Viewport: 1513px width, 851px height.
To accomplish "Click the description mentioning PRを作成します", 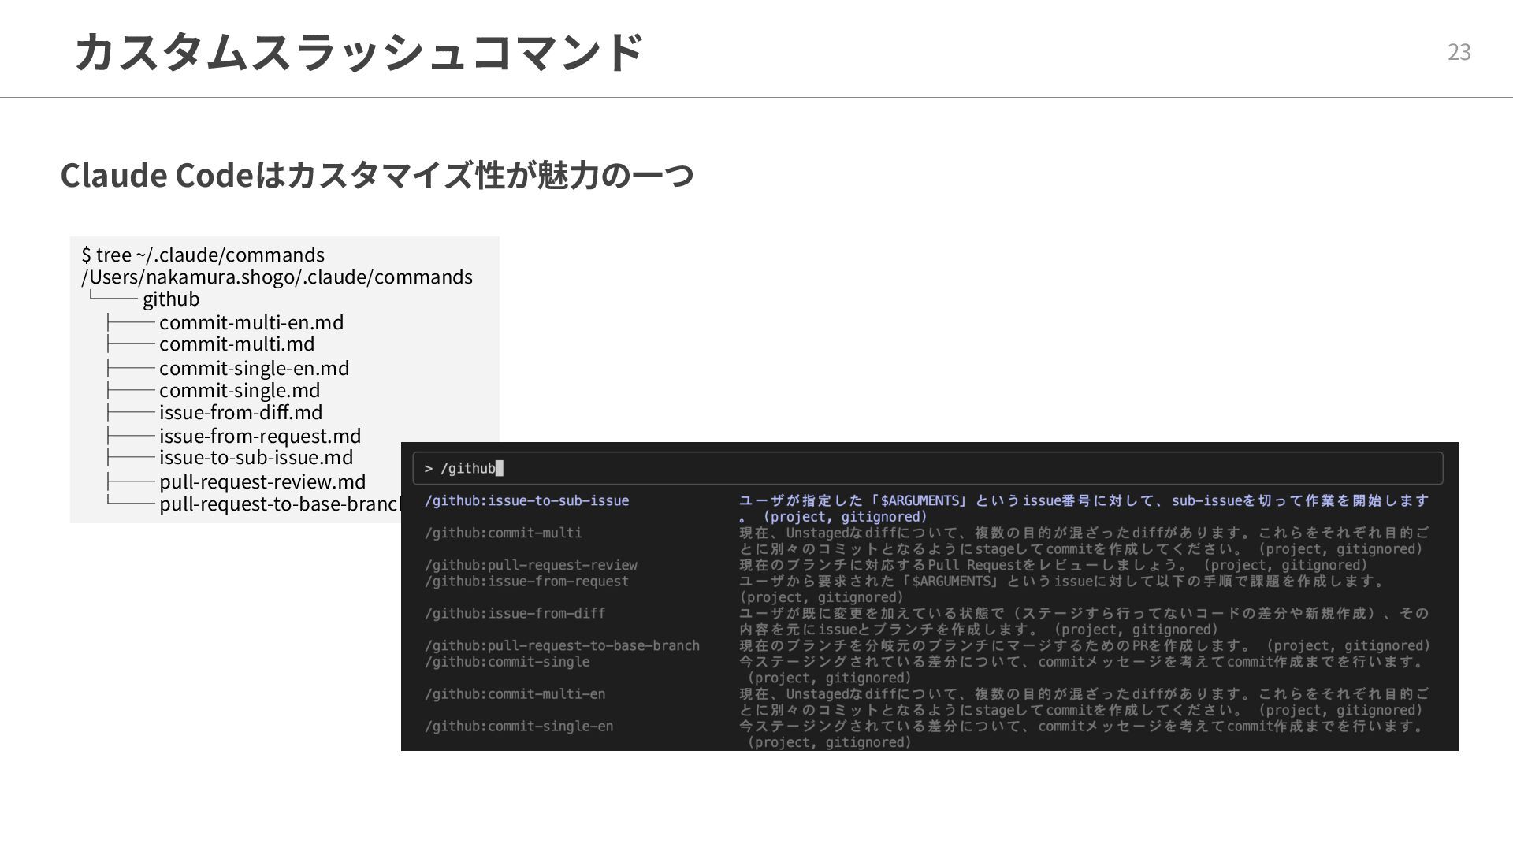I will pos(1084,645).
